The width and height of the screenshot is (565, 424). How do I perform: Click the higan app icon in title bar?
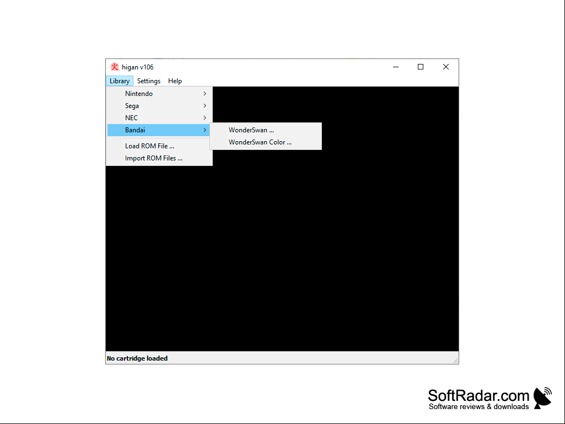[115, 67]
